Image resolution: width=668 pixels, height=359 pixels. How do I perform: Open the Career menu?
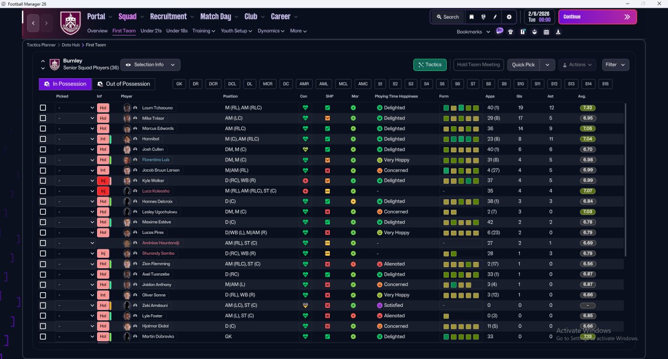[284, 17]
